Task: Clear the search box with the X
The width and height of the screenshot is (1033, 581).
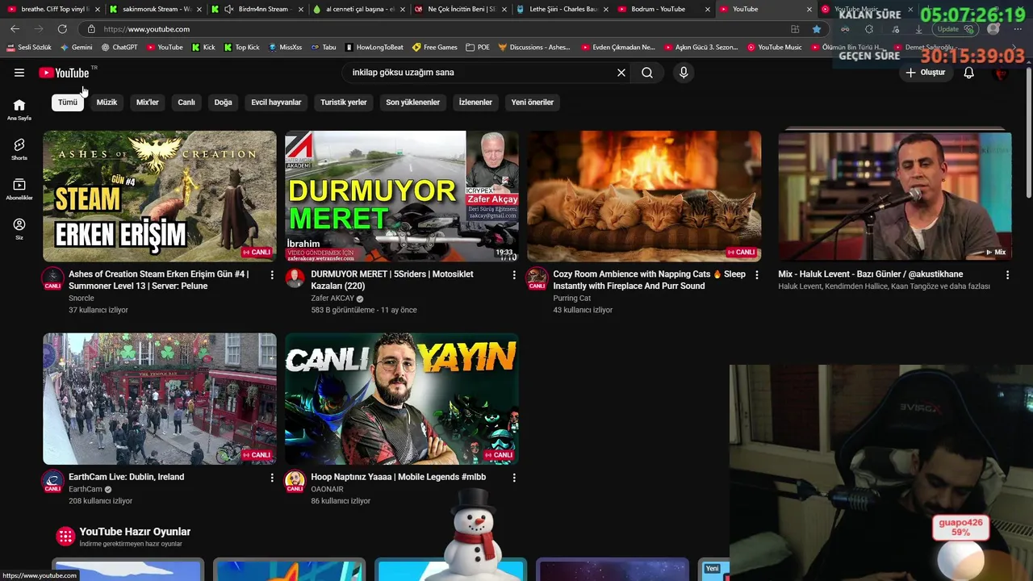Action: pyautogui.click(x=621, y=73)
